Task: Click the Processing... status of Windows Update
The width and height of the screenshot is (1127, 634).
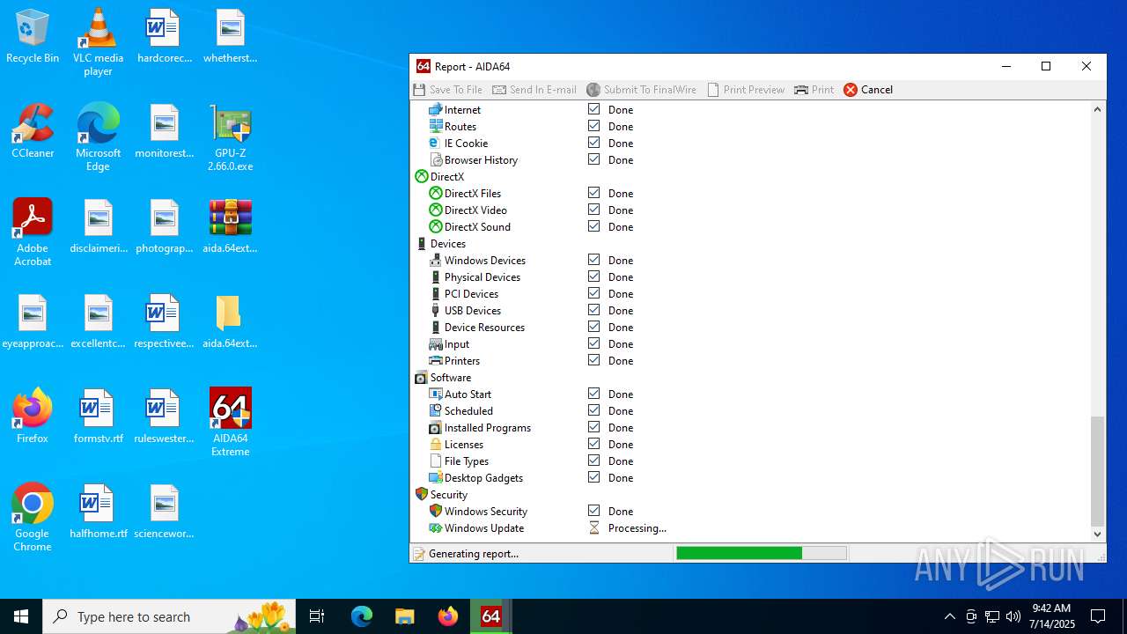Action: pos(637,528)
